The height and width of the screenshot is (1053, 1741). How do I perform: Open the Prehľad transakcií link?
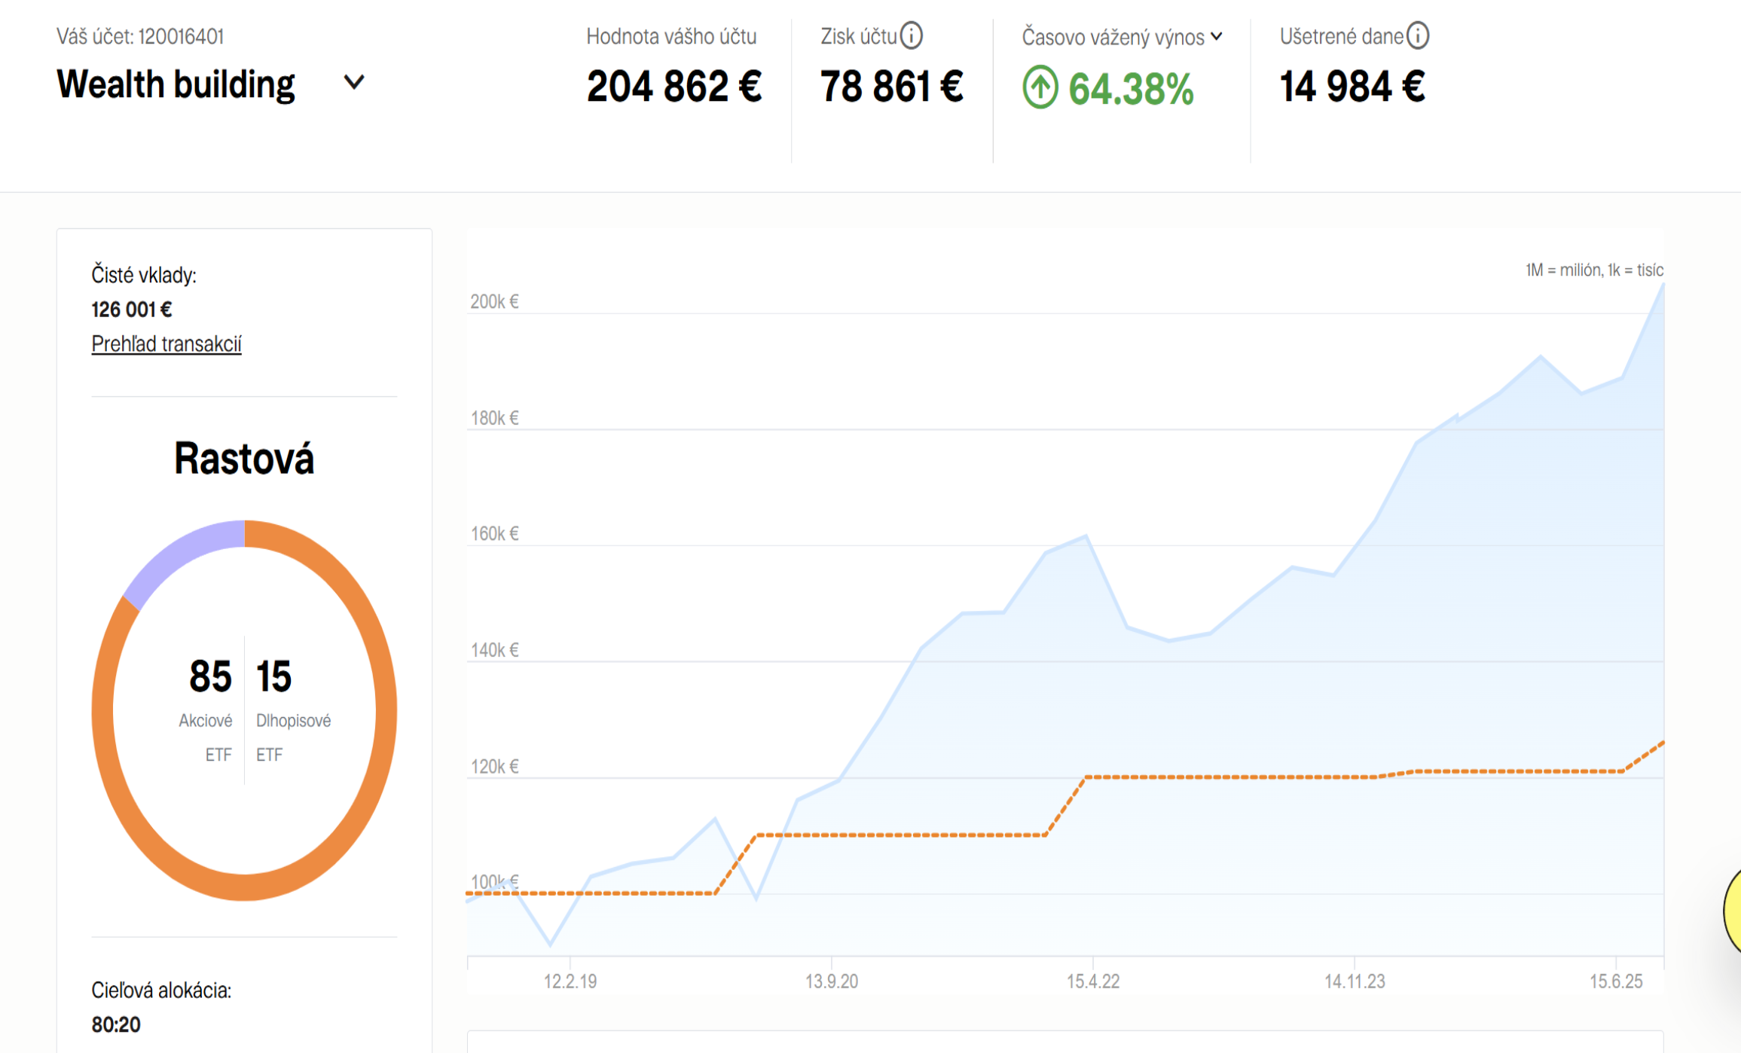pos(166,344)
